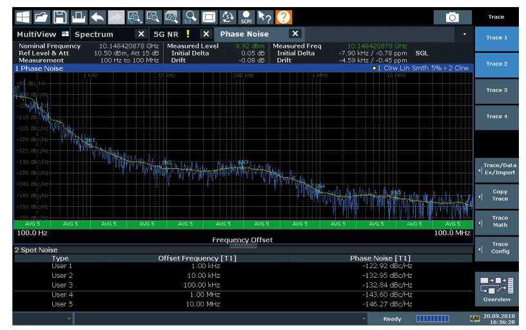526x330 pixels.
Task: Select the SN1 spot noise marker
Action: pyautogui.click(x=90, y=140)
